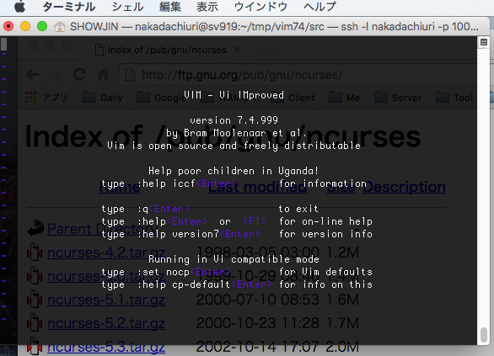Viewport: 494px width, 356px height.
Task: Click the browser back arrow behind Terminal
Action: coord(32,75)
